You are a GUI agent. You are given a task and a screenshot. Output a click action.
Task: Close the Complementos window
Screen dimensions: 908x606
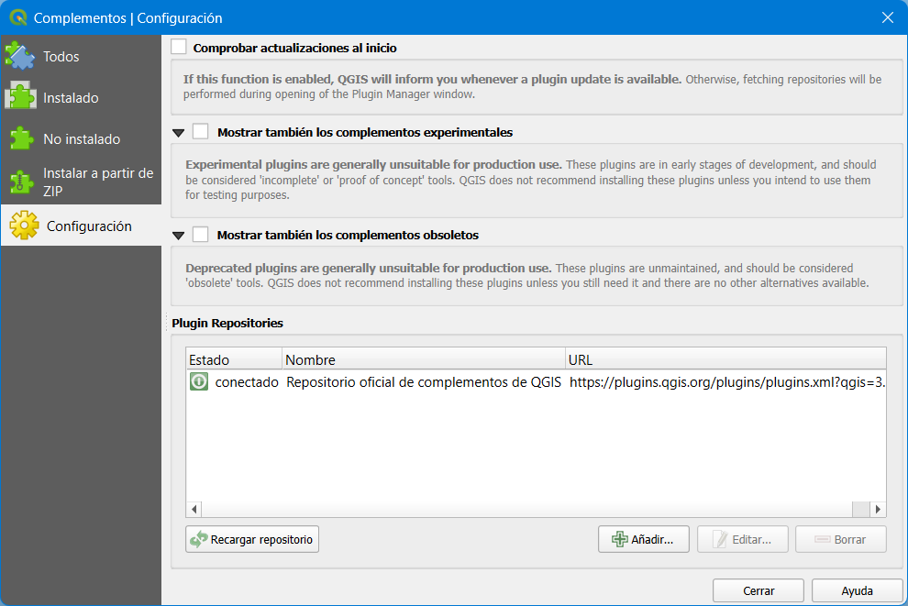click(x=887, y=17)
